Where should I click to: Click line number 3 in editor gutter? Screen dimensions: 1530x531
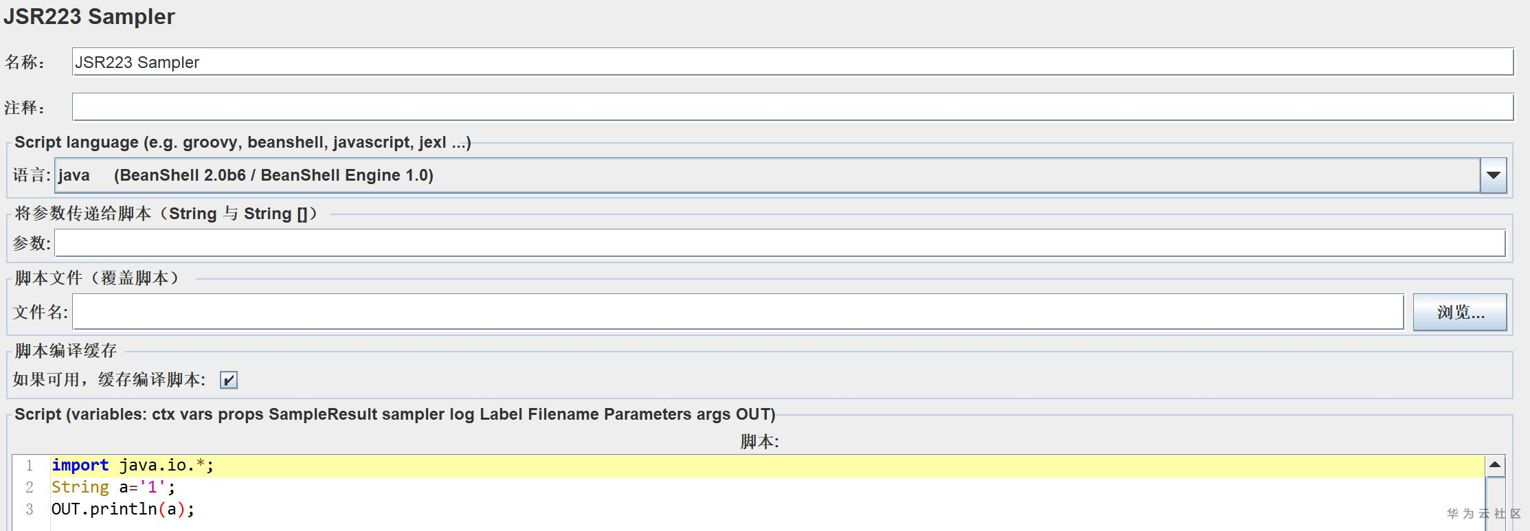click(x=30, y=510)
